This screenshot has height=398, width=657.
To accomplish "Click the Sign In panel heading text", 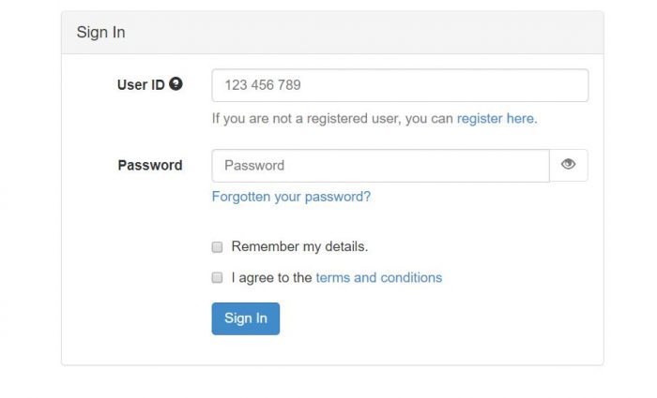I will point(100,33).
